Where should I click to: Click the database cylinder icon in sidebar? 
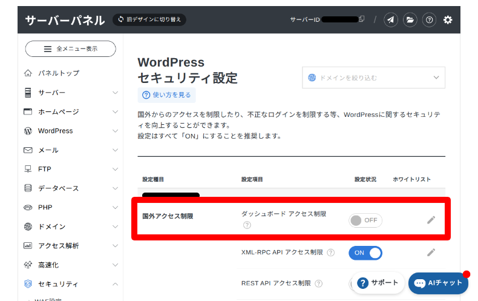[x=28, y=188]
